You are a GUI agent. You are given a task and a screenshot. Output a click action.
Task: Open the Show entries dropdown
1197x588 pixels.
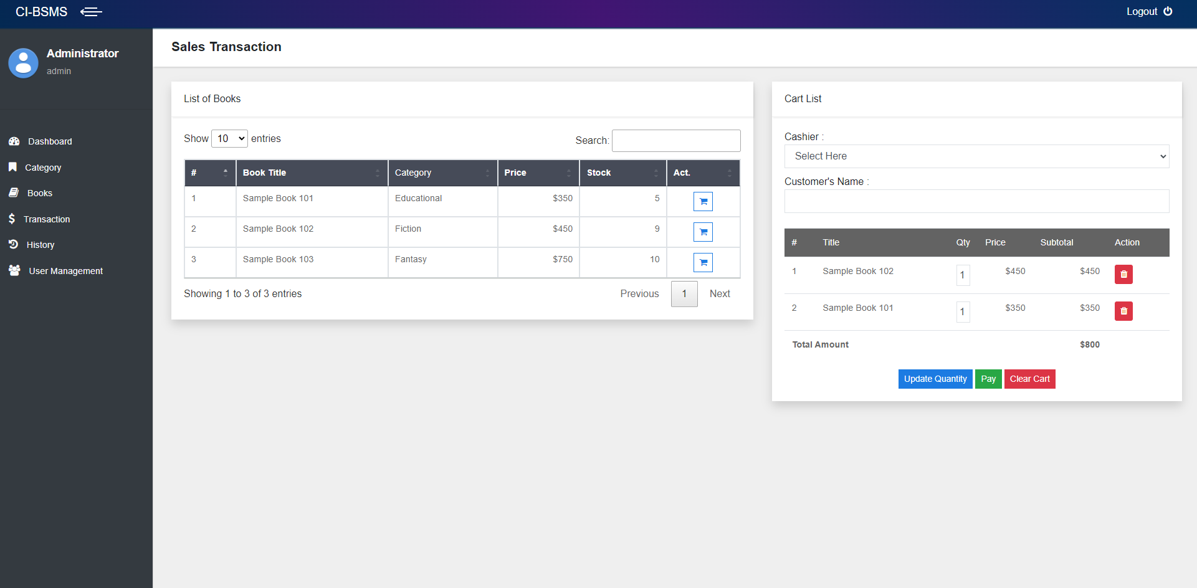pyautogui.click(x=230, y=138)
